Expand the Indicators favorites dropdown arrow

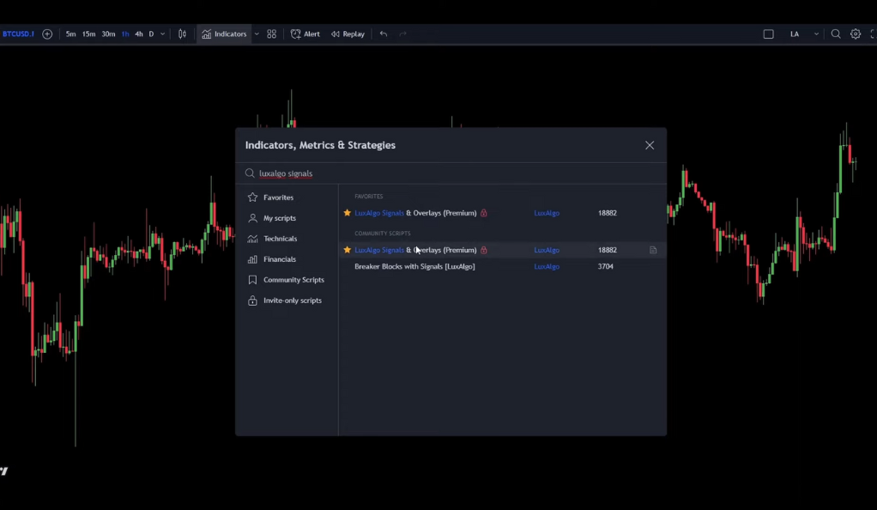click(x=257, y=34)
